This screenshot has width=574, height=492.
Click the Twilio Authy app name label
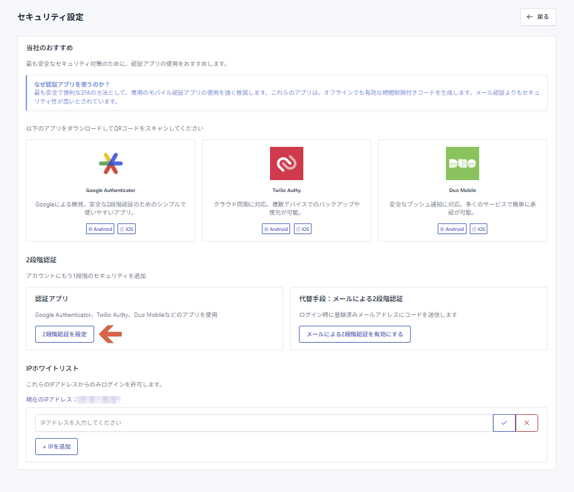(286, 190)
